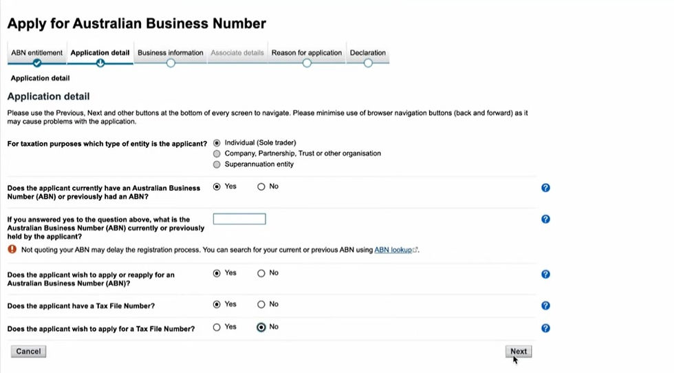This screenshot has height=373, width=674.
Task: Choose Yes to apply for a Tax File Number
Action: coord(217,328)
